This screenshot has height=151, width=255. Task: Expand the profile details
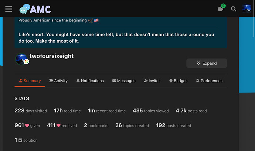click(206, 63)
